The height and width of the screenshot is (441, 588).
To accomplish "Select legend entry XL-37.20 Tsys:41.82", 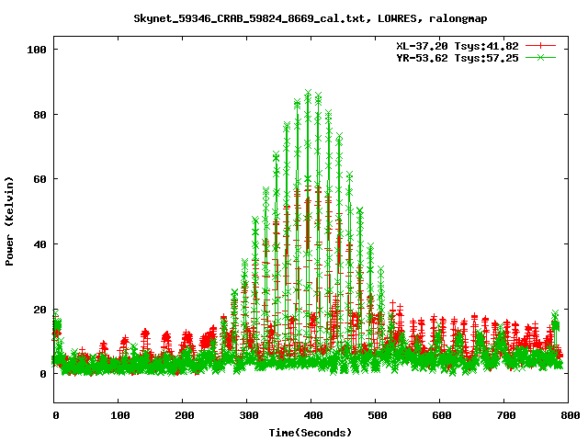I will tap(458, 46).
